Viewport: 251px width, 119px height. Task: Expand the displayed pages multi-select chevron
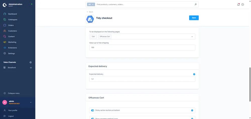[x=192, y=37]
